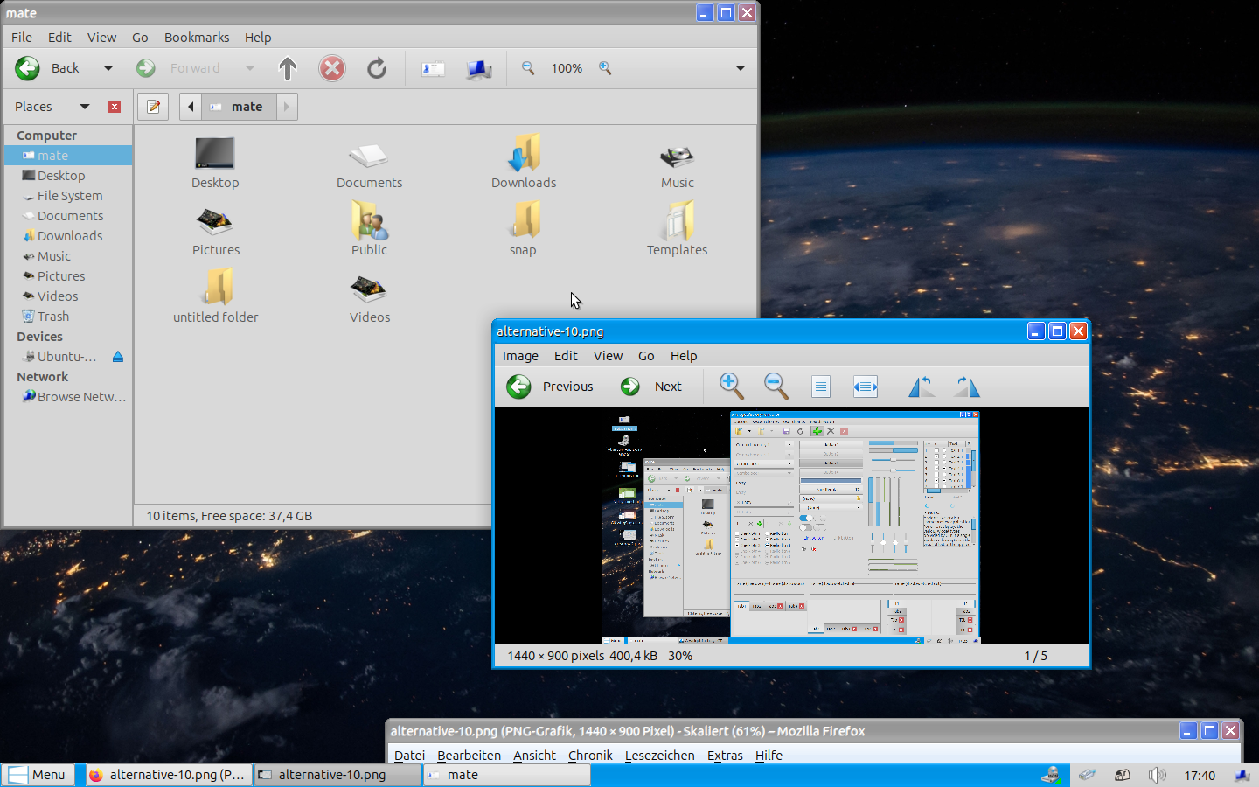Eject the Ubuntu device in sidebar
Image resolution: width=1259 pixels, height=787 pixels.
118,357
